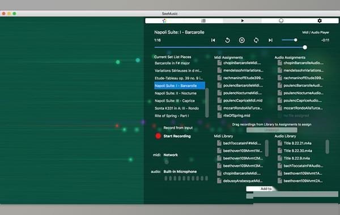The width and height of the screenshot is (340, 215).
Task: Select Barcarolle in F# major piece
Action: (x=172, y=63)
